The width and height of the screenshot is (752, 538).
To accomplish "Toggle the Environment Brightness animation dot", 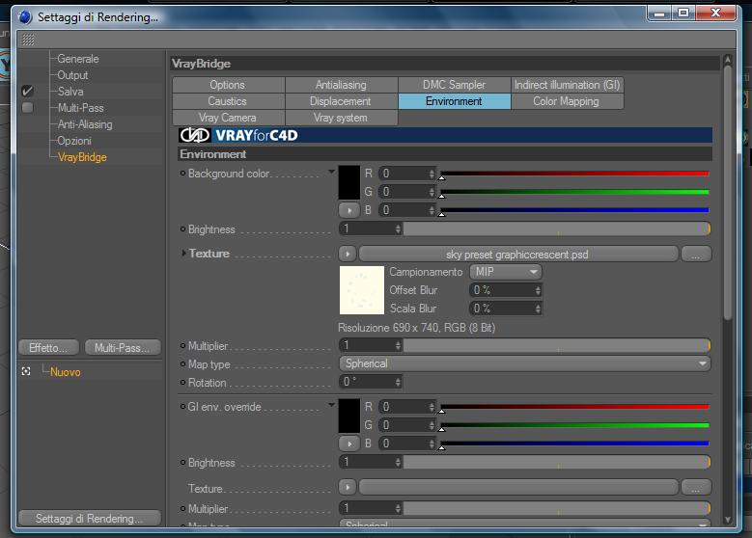I will pyautogui.click(x=182, y=229).
